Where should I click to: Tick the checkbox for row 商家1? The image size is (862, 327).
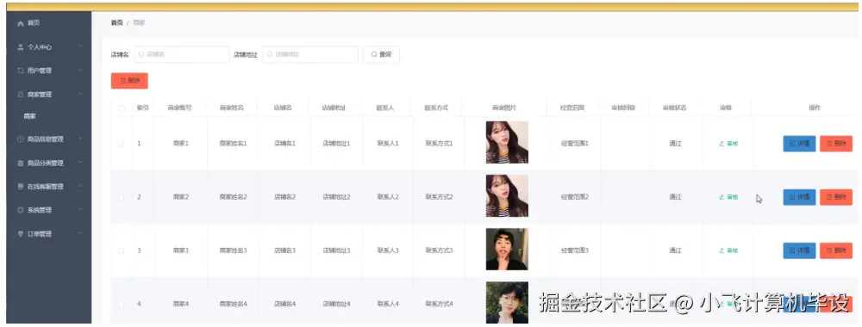[x=122, y=144]
